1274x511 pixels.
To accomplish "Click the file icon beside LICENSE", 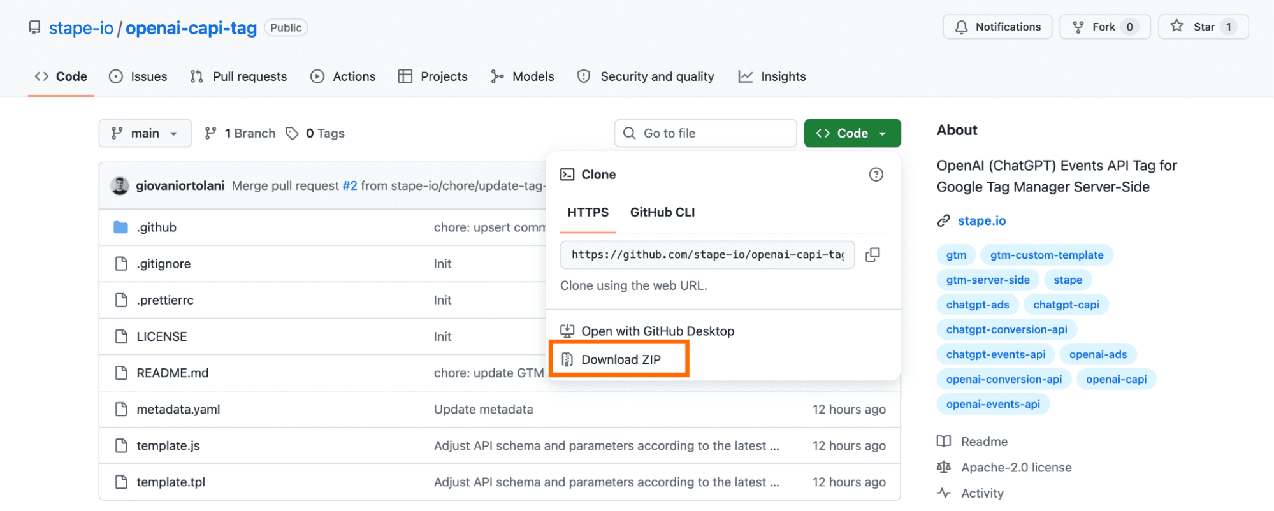I will [x=120, y=336].
